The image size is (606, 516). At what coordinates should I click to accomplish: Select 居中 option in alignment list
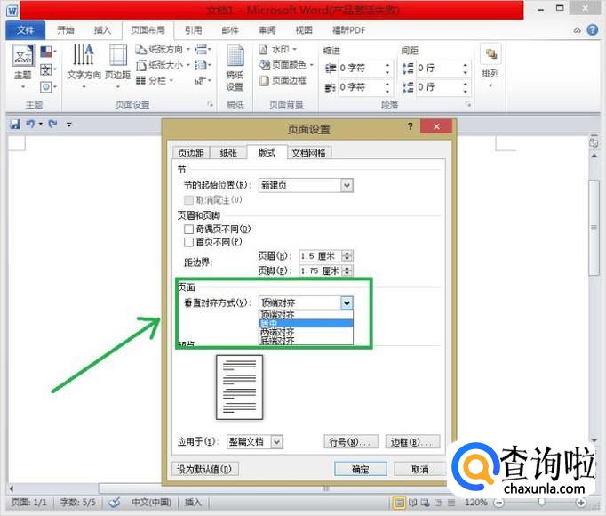[306, 323]
